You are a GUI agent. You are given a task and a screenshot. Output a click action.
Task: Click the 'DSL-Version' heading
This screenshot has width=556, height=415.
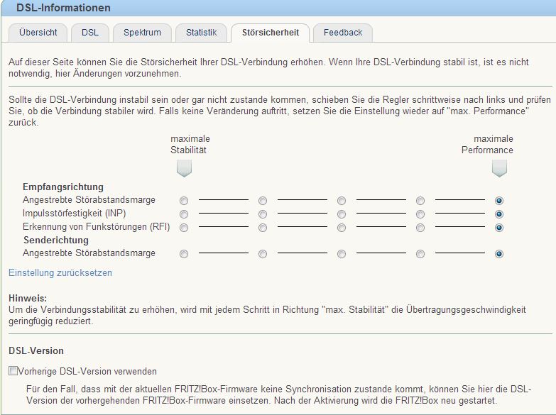[x=36, y=350]
